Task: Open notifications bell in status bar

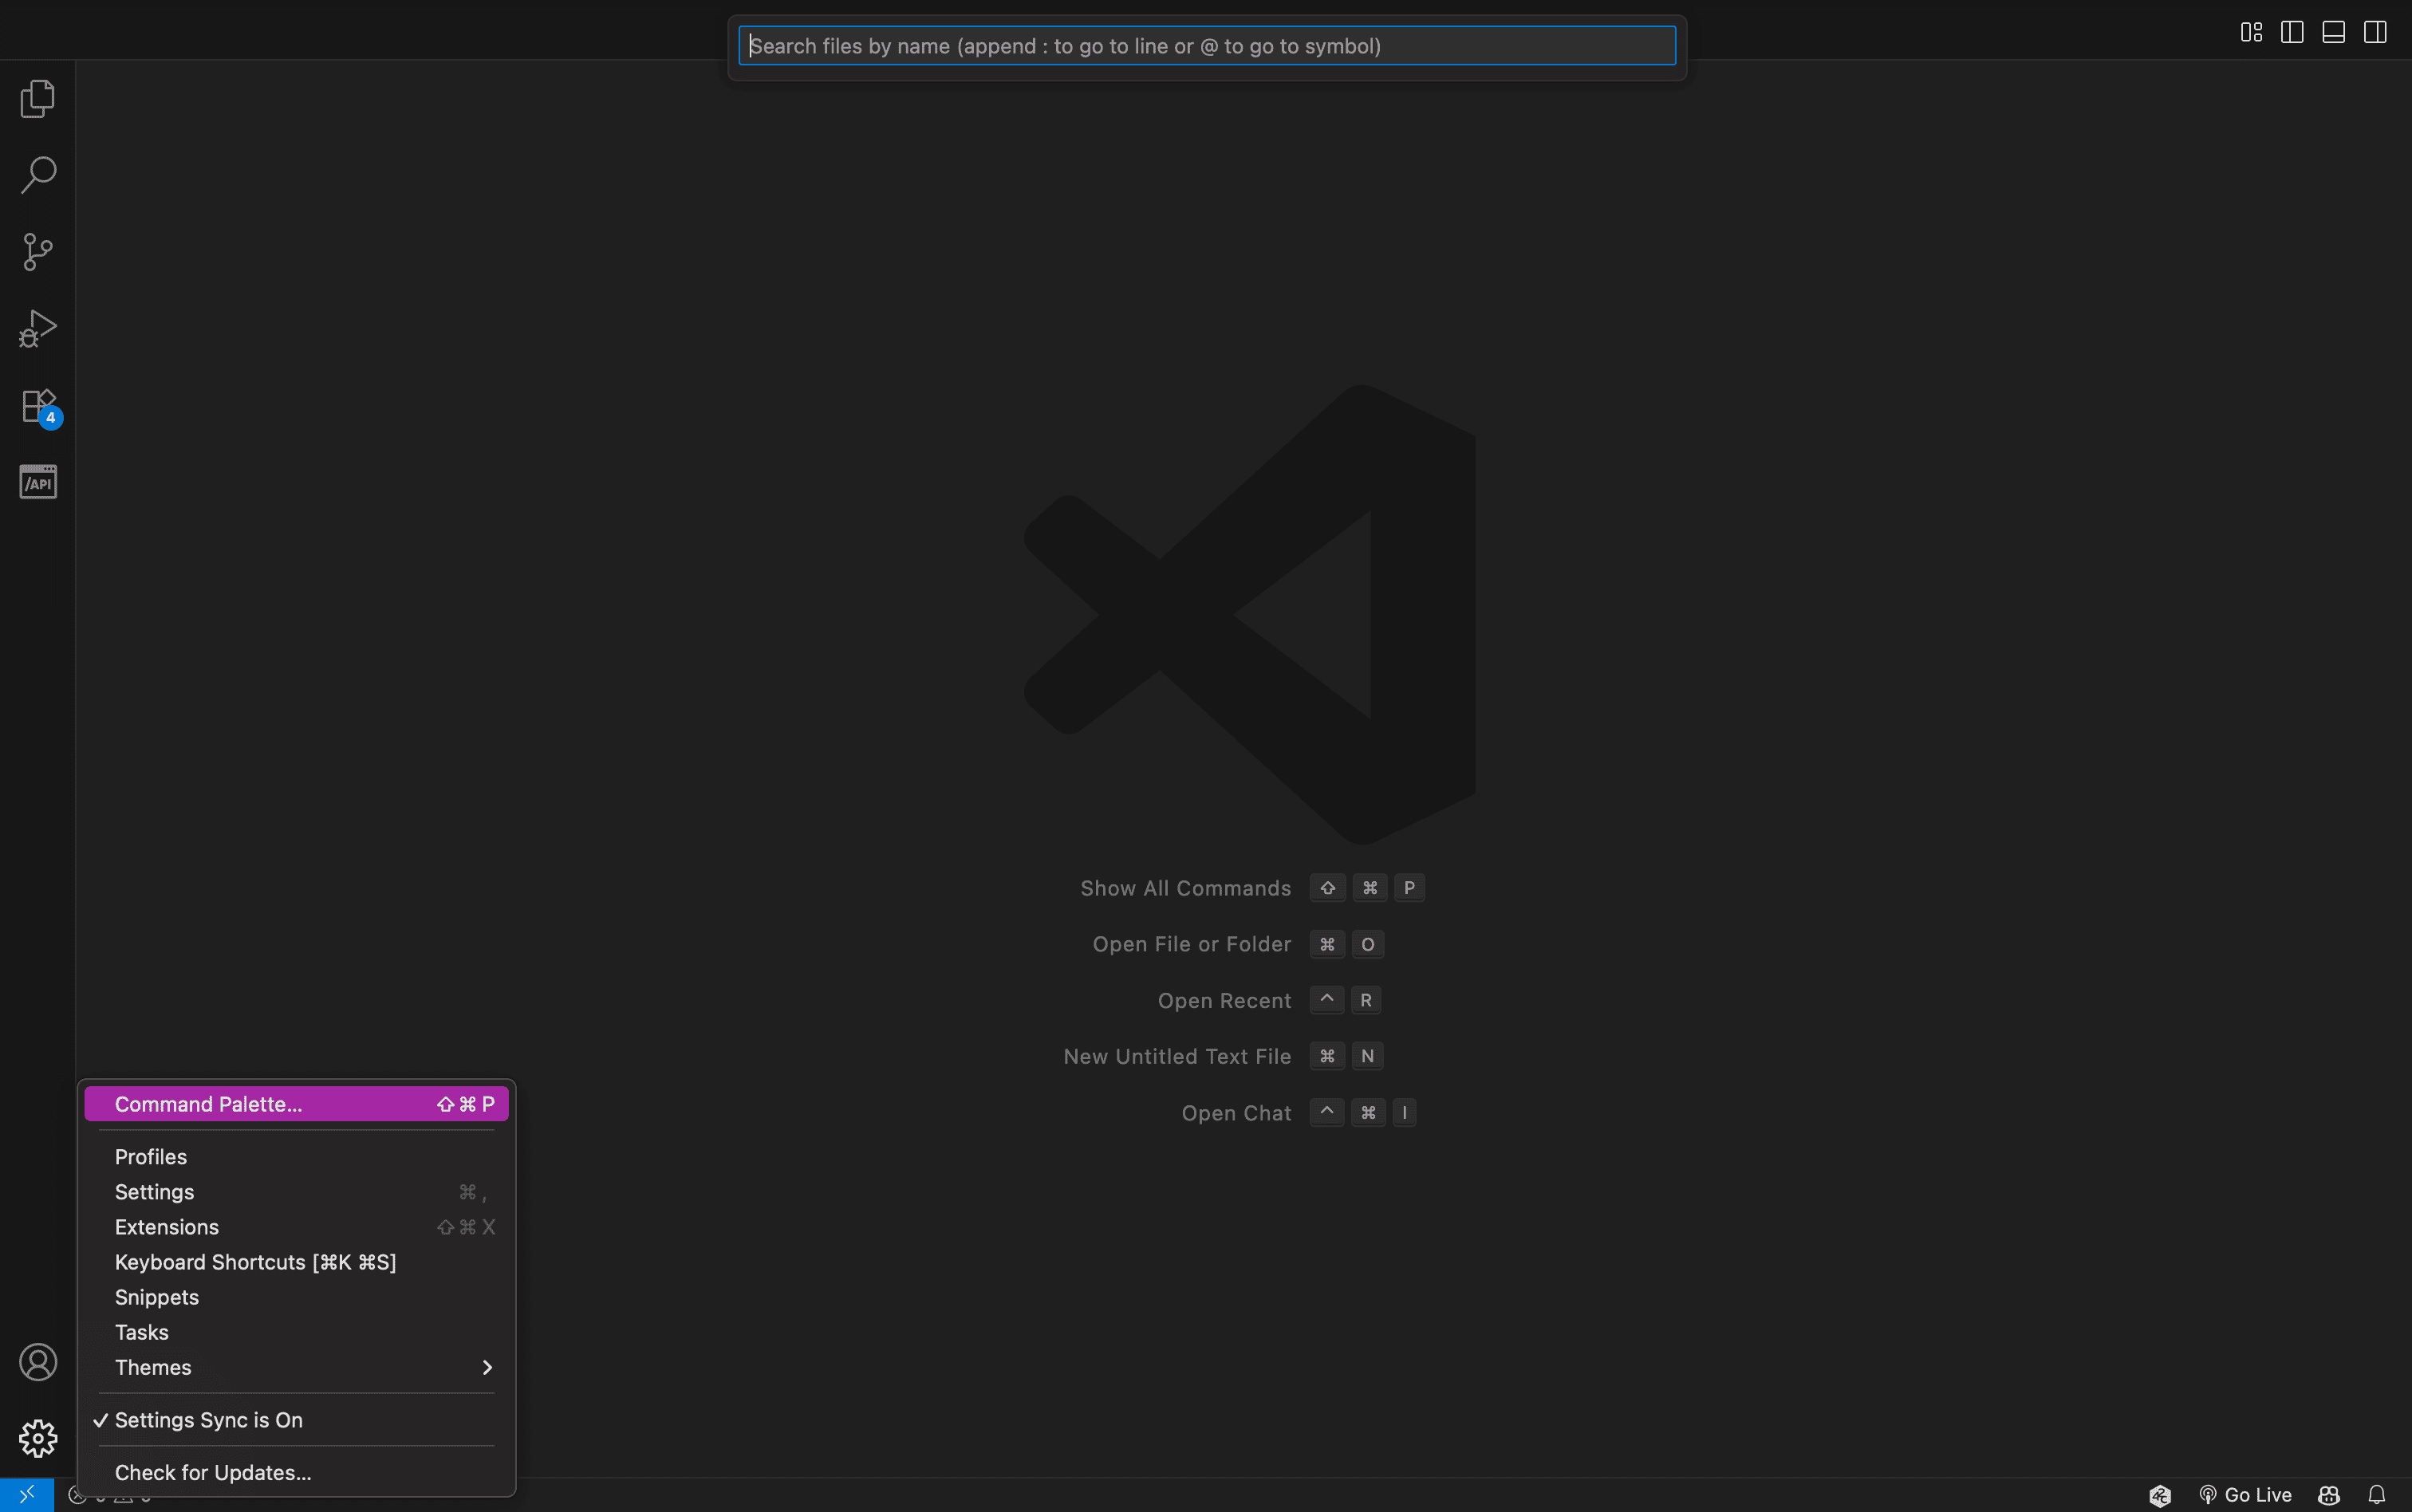Action: (2376, 1495)
